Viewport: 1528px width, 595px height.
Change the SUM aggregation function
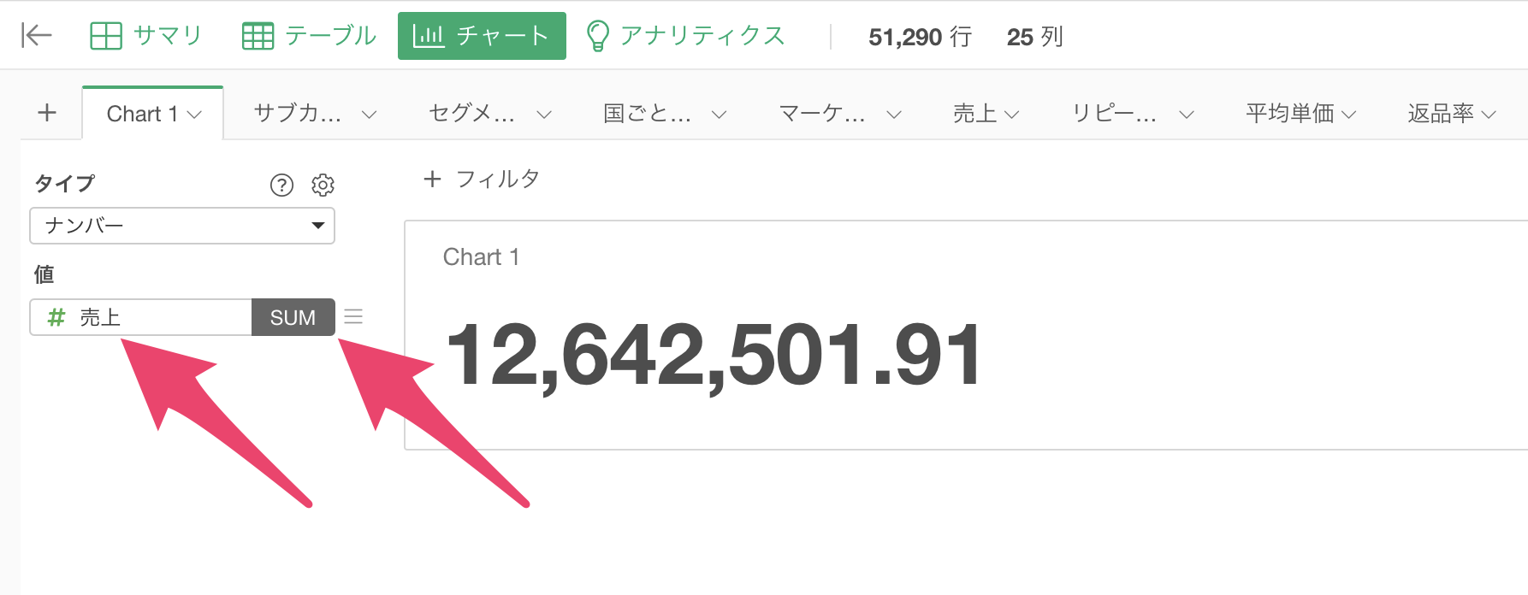[293, 317]
